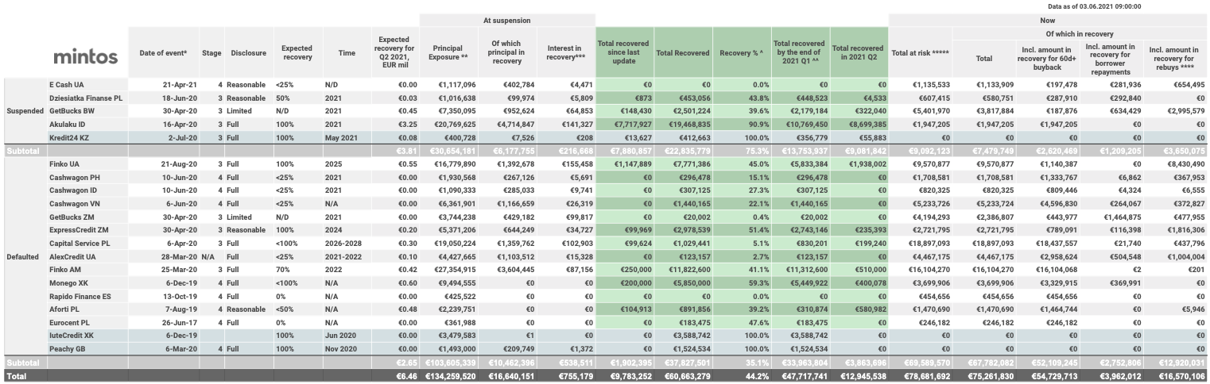Select the "ExpressCredit ZM" row name
This screenshot has width=1210, height=384.
click(78, 229)
